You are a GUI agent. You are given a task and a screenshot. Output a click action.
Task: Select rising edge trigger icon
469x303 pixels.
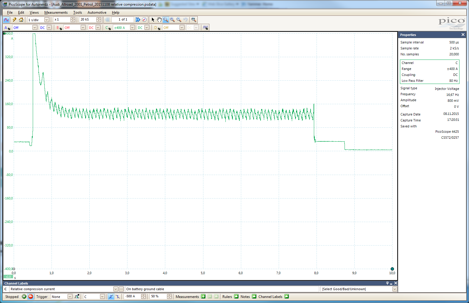click(x=111, y=296)
